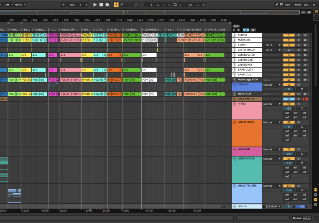
Task: Jump to locator 13 WHITE F...
Action: [x=151, y=30]
